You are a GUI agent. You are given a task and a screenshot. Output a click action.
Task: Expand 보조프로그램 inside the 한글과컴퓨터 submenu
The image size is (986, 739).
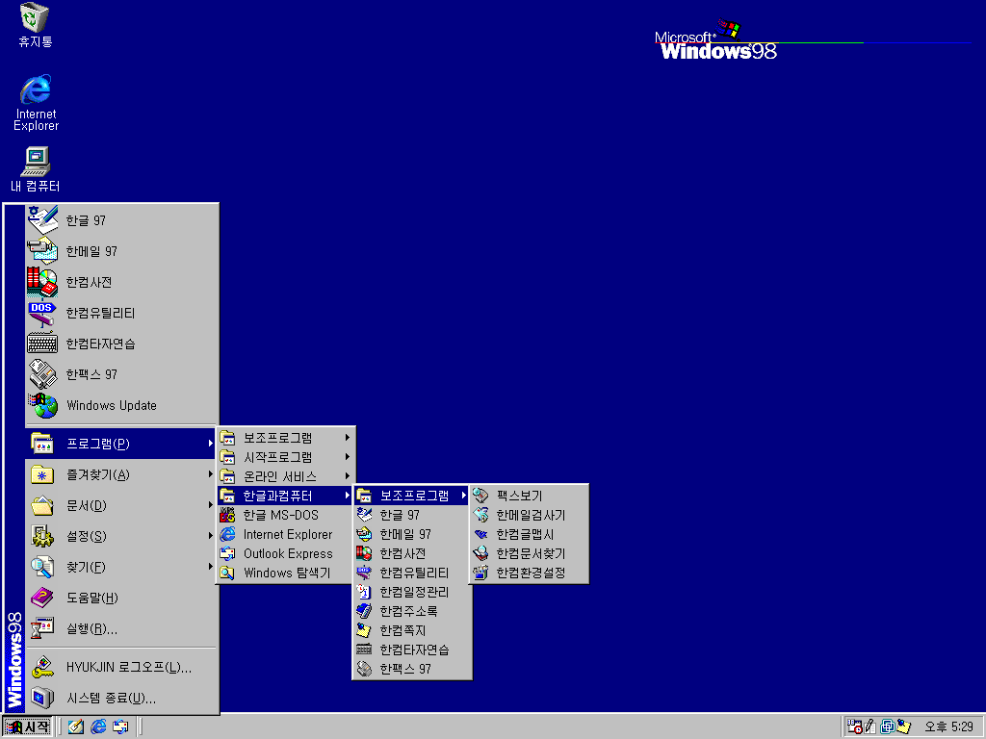(x=412, y=496)
